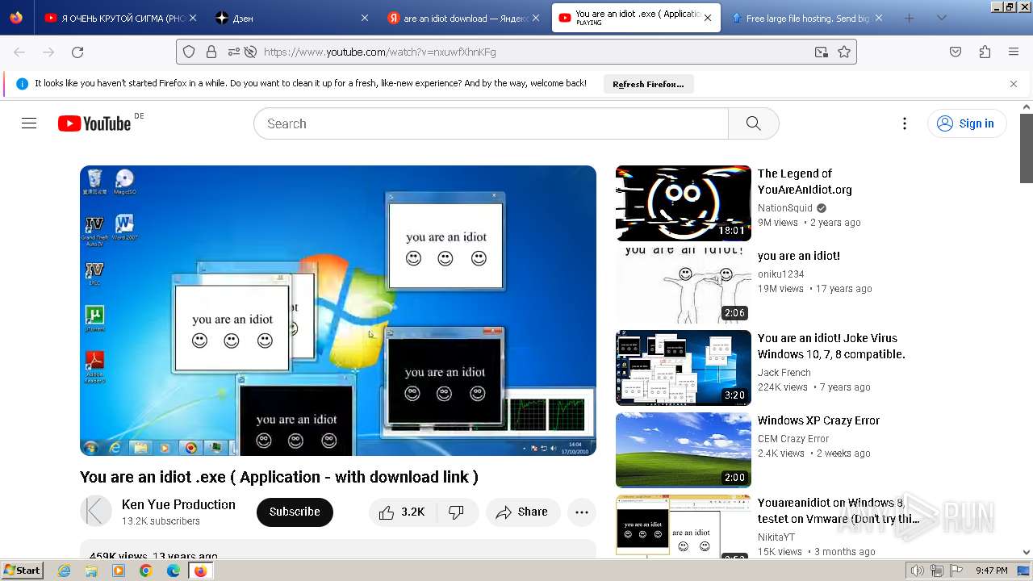Reload the current page
This screenshot has height=581, width=1033.
[77, 52]
